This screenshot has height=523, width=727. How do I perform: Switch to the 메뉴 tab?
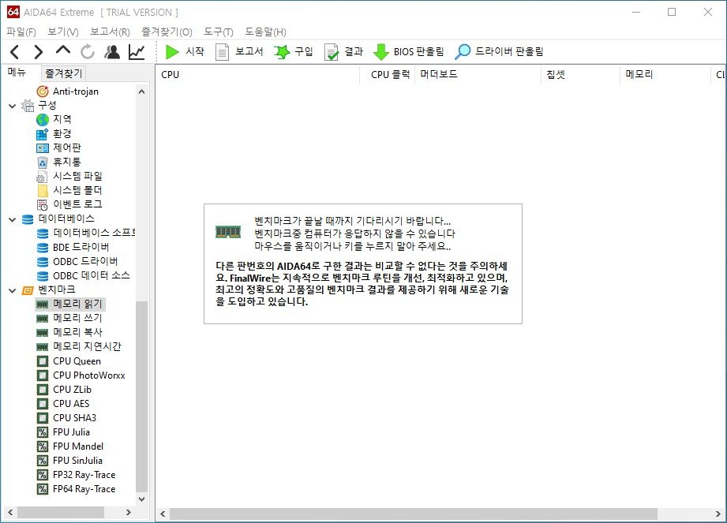(x=17, y=73)
